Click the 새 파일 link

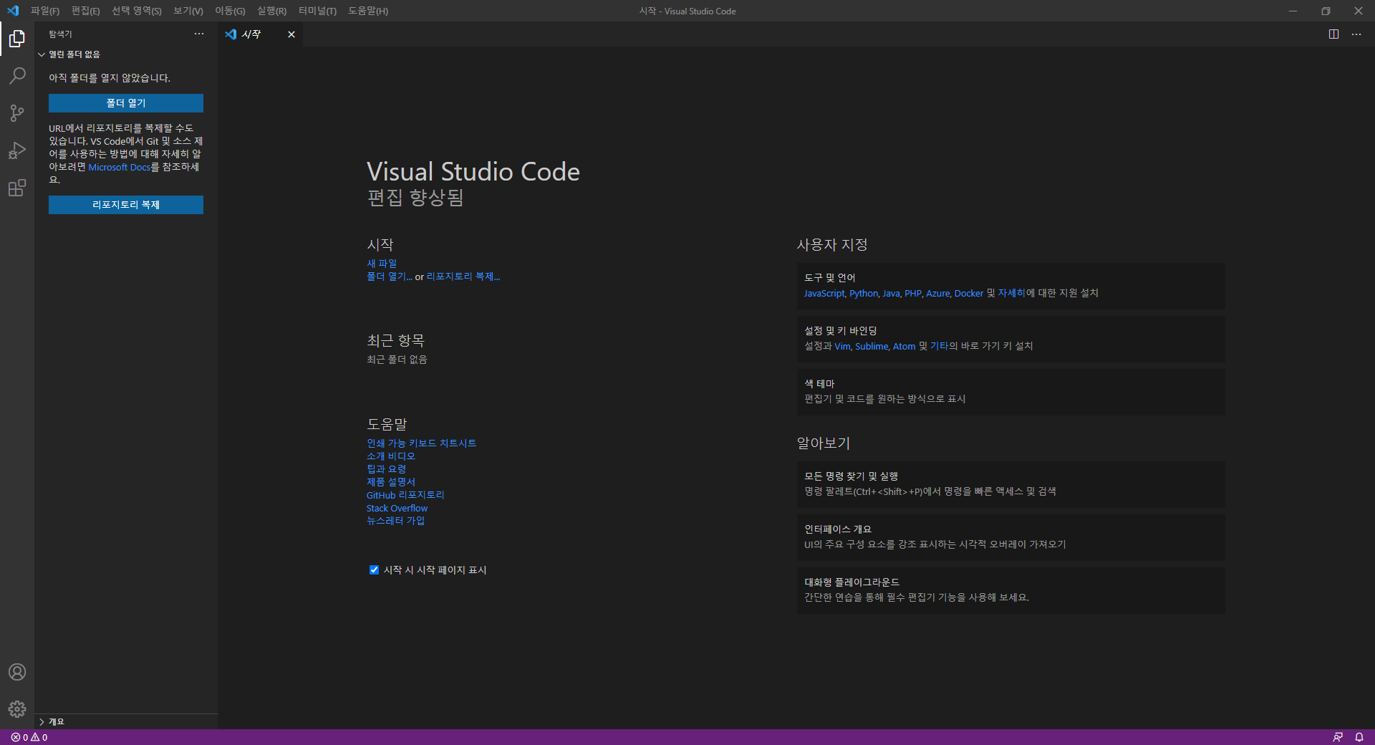coord(382,264)
